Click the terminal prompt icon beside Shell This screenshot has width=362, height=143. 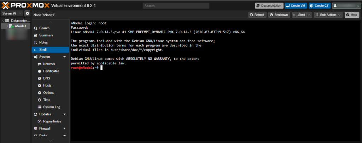click(36, 50)
